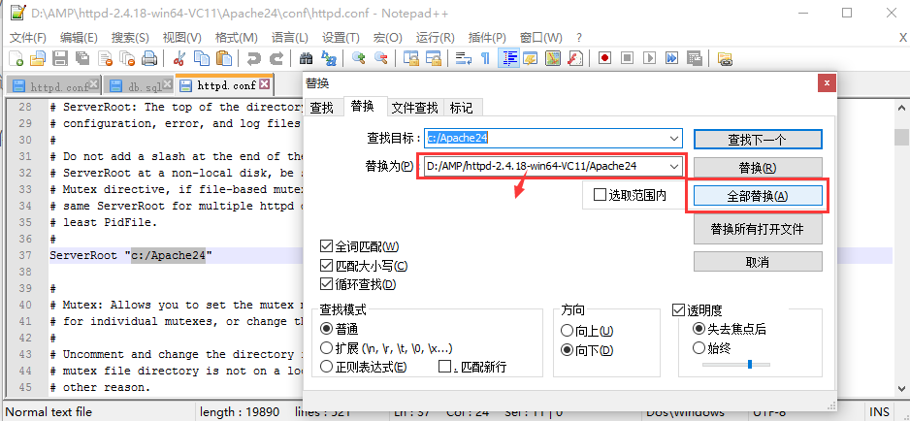This screenshot has height=421, width=910.
Task: Click the Close file toolbar icon
Action: pos(105,58)
